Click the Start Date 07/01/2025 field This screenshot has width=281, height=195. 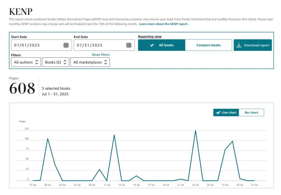click(41, 45)
